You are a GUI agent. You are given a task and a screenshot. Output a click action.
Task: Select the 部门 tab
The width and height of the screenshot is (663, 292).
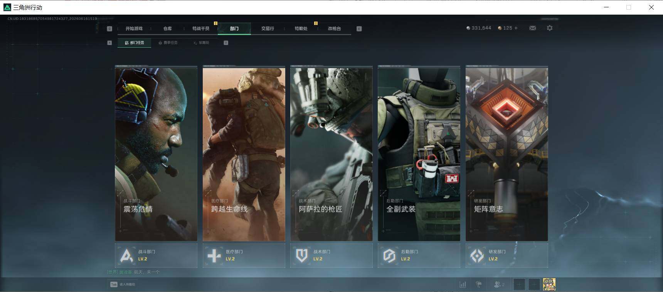[x=234, y=28]
